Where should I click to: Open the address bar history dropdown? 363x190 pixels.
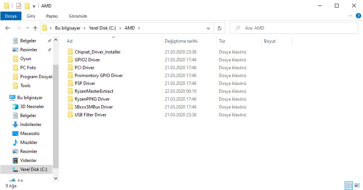[x=208, y=28]
